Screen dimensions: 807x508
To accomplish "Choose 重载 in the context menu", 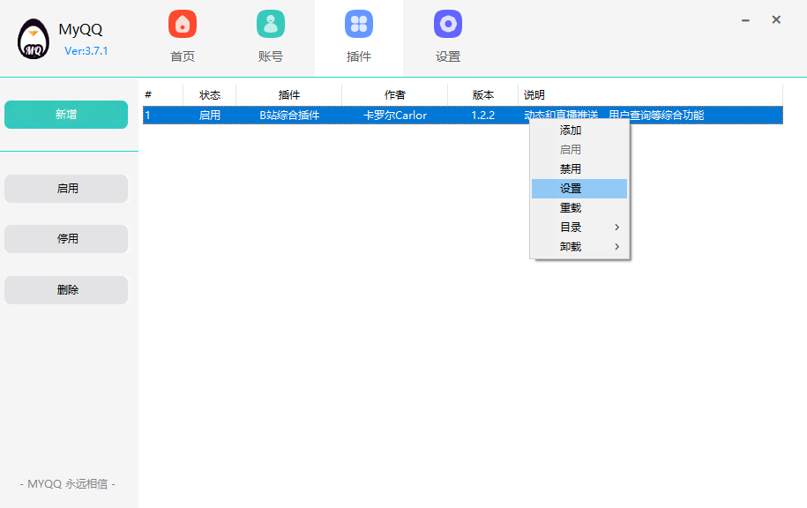I will click(571, 208).
